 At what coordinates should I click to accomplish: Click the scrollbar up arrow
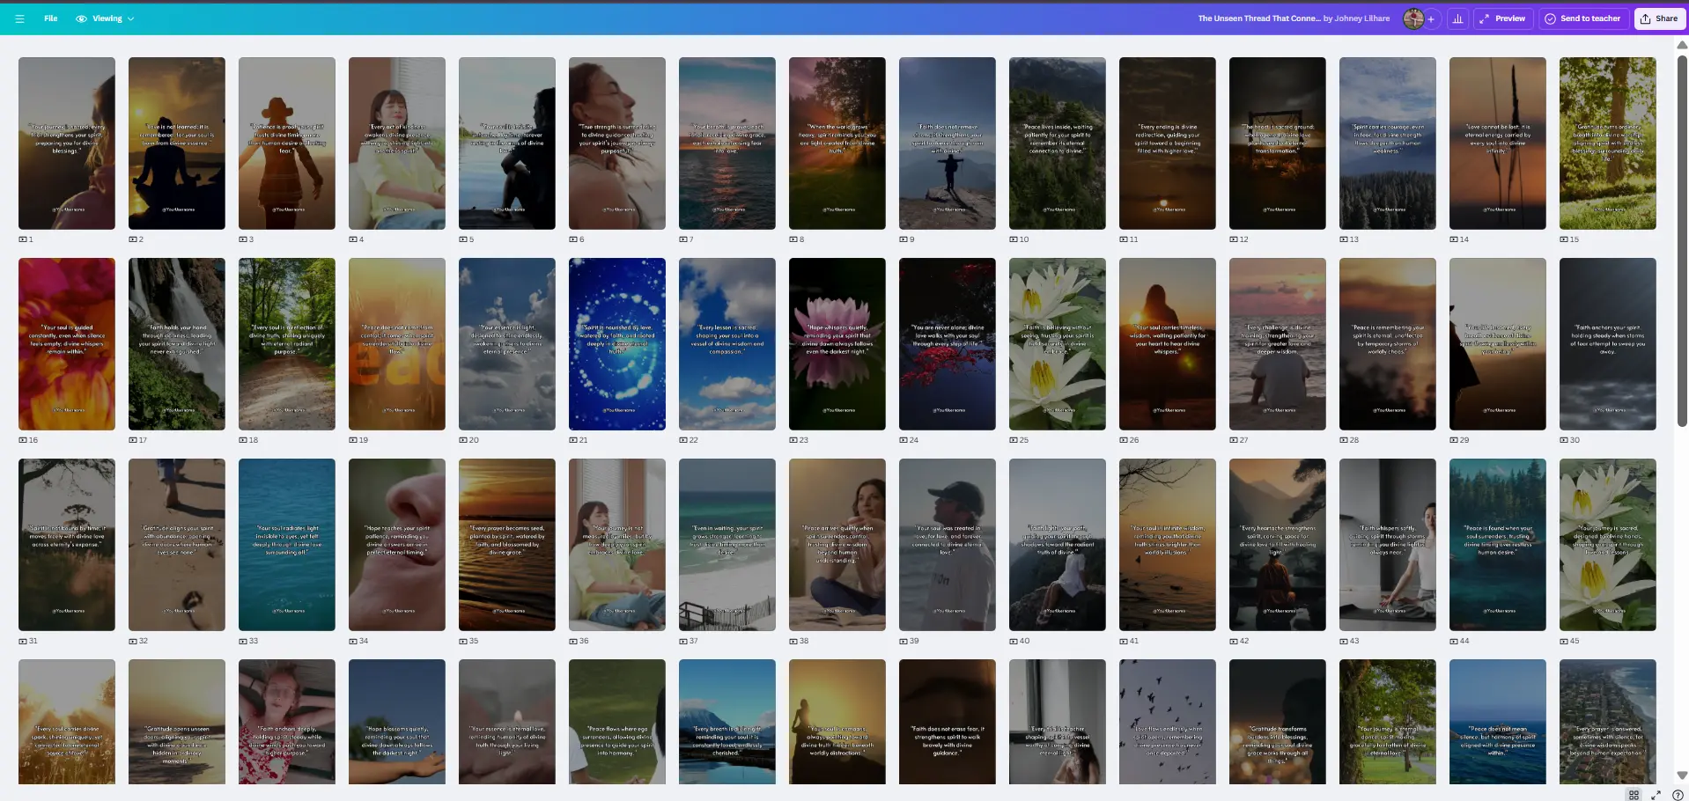pos(1682,44)
